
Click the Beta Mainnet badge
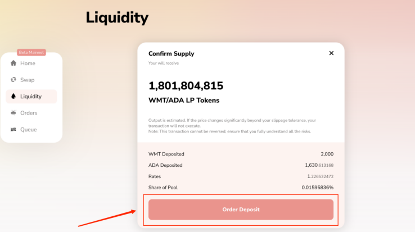(31, 52)
